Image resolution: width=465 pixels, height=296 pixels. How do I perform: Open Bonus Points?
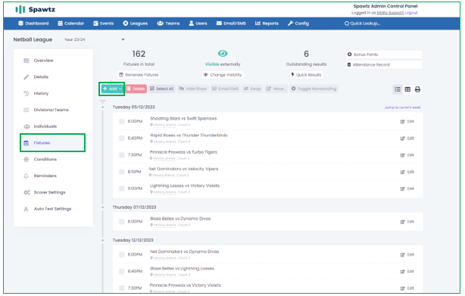384,55
